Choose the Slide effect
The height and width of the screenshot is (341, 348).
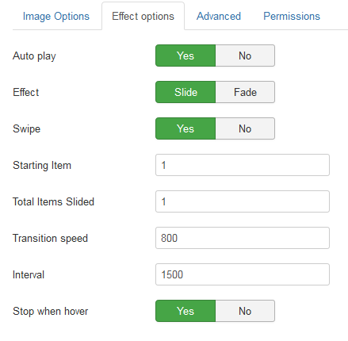[x=185, y=92]
